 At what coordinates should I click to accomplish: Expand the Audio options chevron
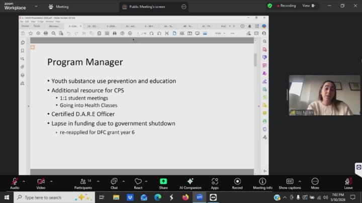(x=24, y=181)
